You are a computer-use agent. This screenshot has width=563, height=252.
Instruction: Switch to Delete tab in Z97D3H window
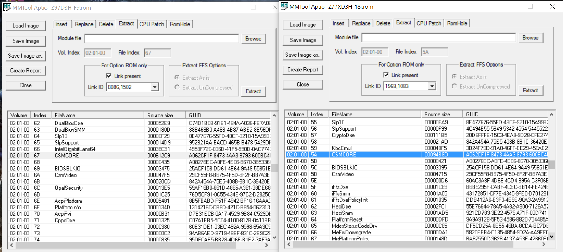106,24
